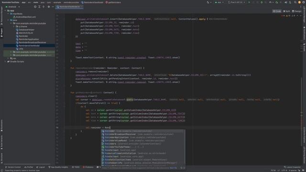
Task: Collapse the java folder
Action: (x=8, y=20)
